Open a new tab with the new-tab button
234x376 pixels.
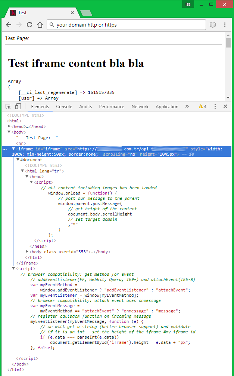[86, 13]
